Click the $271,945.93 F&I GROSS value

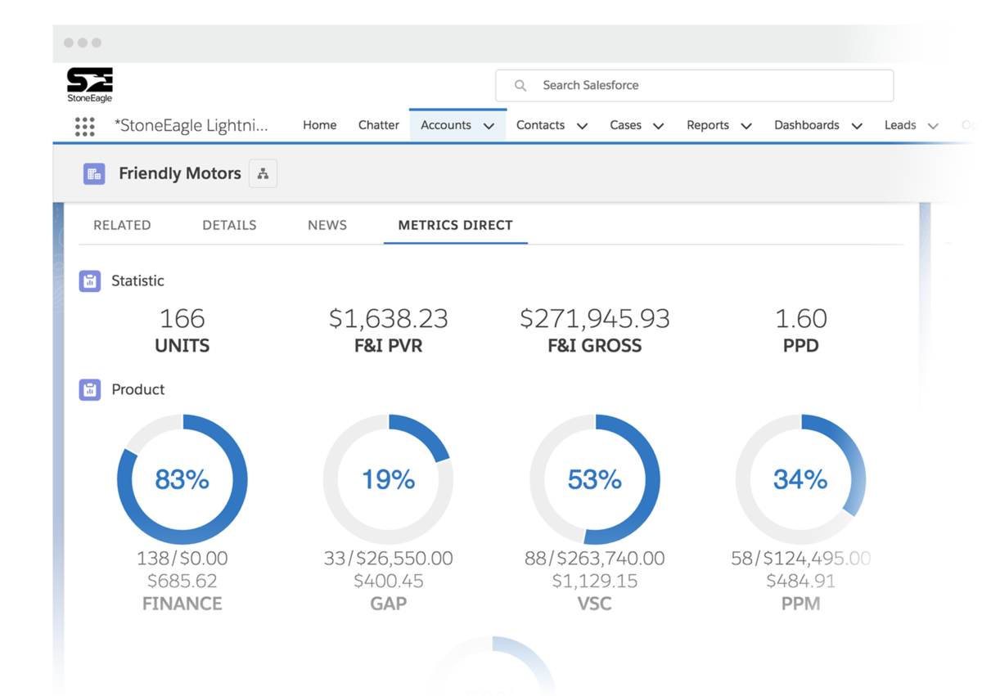[595, 318]
